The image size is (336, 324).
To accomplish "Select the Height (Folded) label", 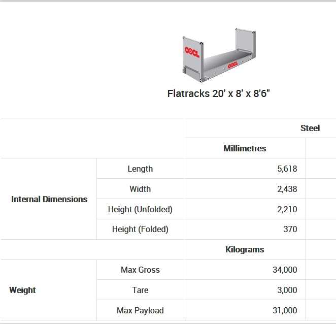I will click(x=140, y=230).
